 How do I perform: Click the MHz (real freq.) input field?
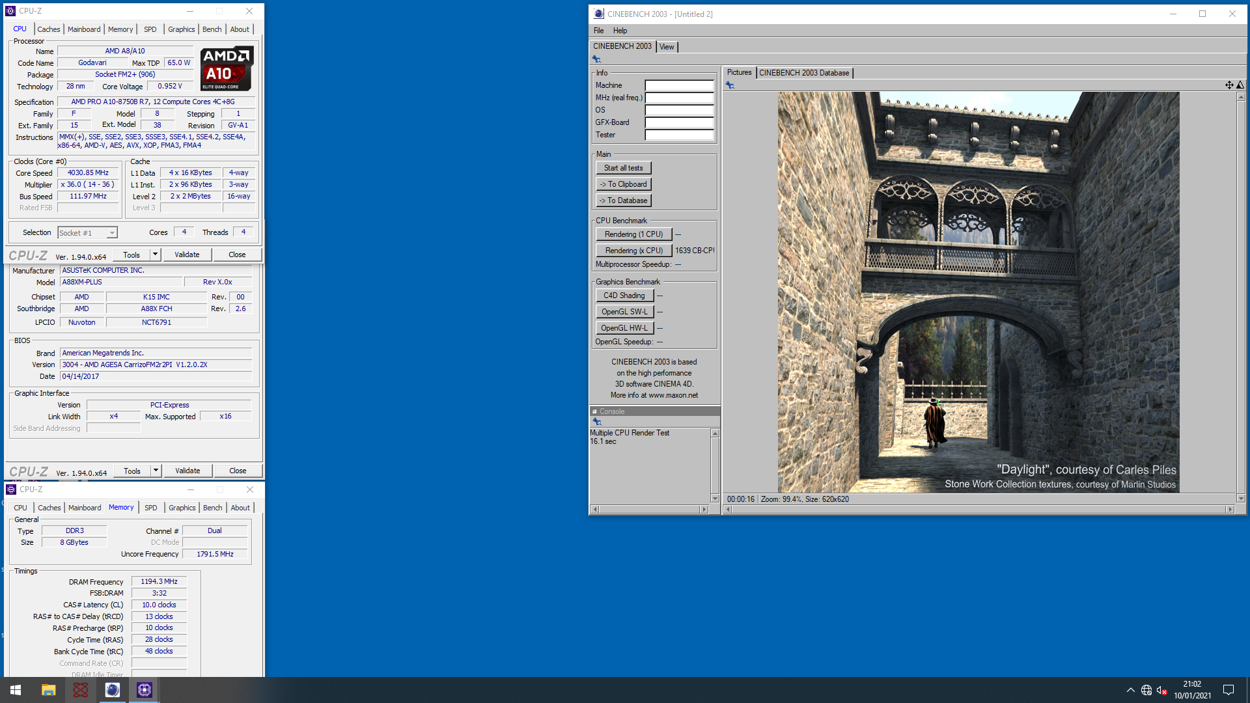click(679, 98)
